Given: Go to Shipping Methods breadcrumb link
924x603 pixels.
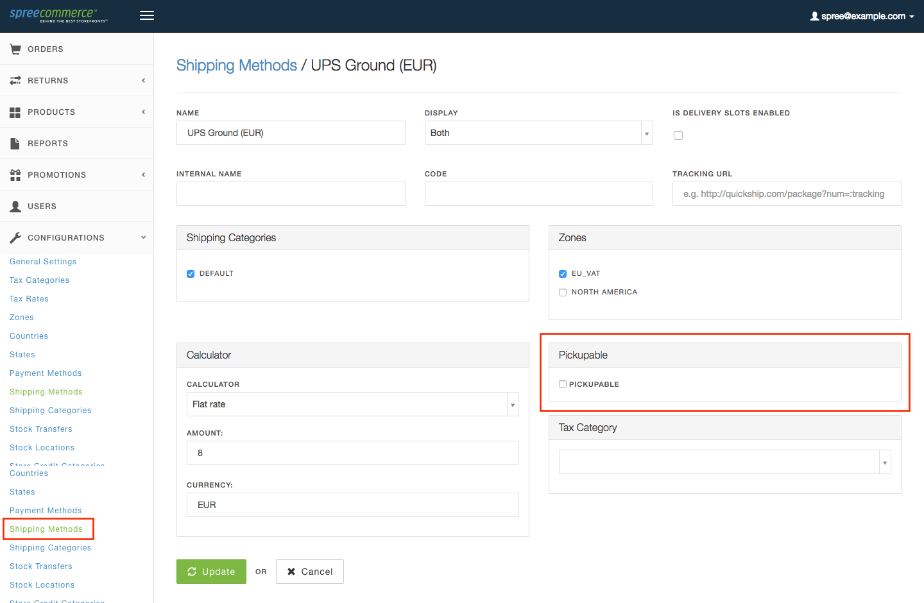Looking at the screenshot, I should [237, 65].
